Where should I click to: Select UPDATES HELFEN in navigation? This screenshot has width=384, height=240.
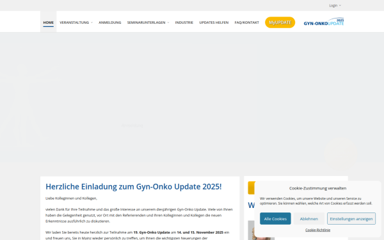tap(214, 22)
